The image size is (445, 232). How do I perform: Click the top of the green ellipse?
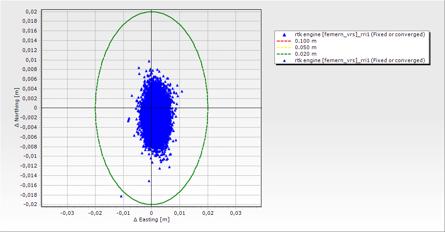152,12
